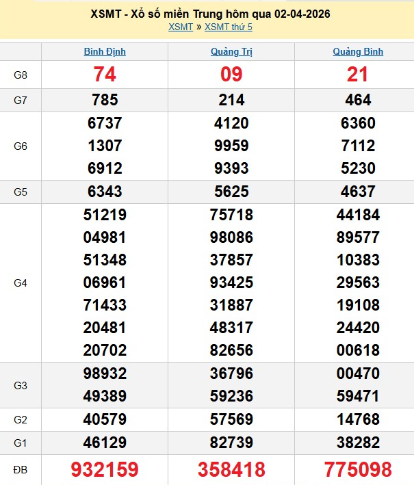Click the red G8 number 21
This screenshot has width=414, height=485.
(x=358, y=75)
